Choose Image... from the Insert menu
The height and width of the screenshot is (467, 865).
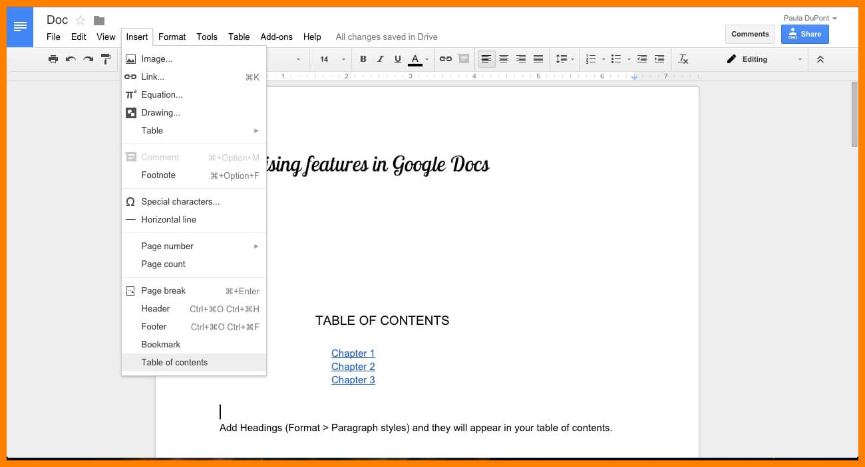[x=194, y=59]
